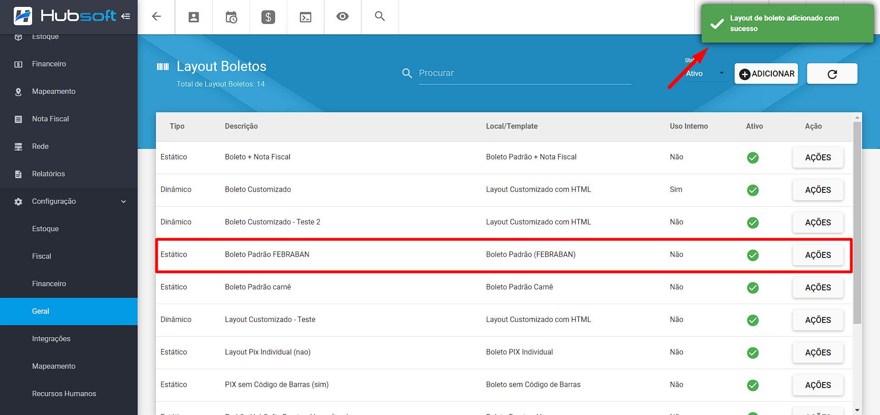Open AÇÕES for Boleto Padrão FEBRABAN
This screenshot has width=880, height=415.
pos(818,255)
